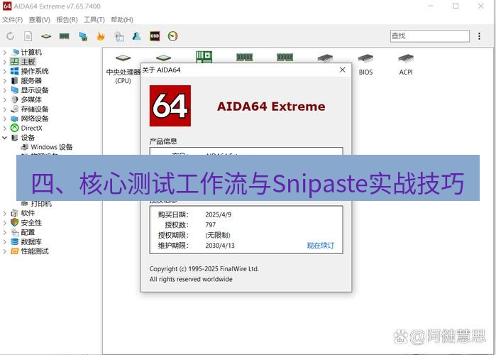Viewport: 496px width, 355px height.
Task: Expand the 安全性 tree arrow
Action: point(5,223)
